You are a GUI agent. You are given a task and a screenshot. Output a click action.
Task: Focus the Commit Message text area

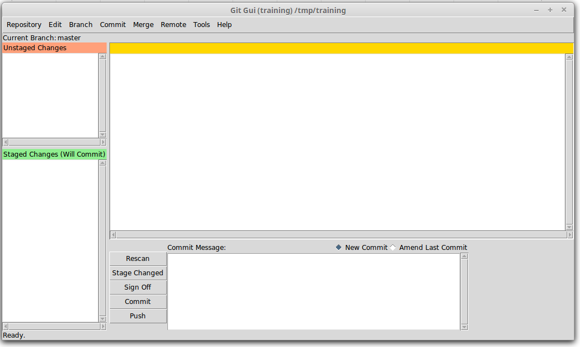click(x=314, y=292)
